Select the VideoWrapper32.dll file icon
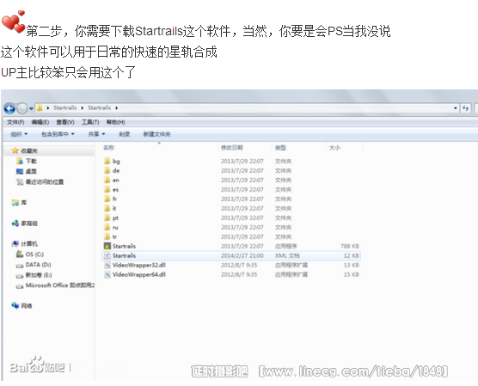 107,265
